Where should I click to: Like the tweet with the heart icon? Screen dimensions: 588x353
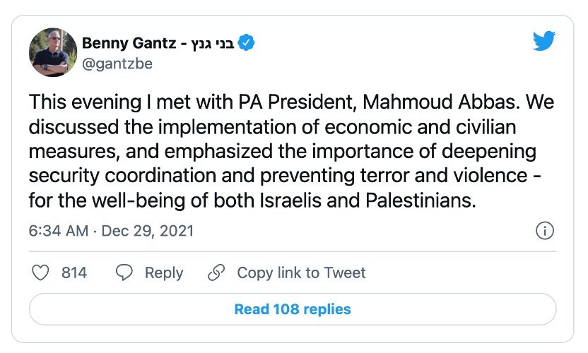(x=41, y=273)
